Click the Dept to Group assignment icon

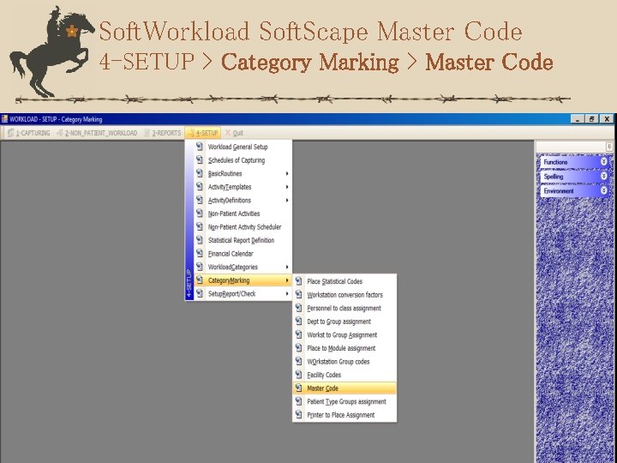(299, 322)
